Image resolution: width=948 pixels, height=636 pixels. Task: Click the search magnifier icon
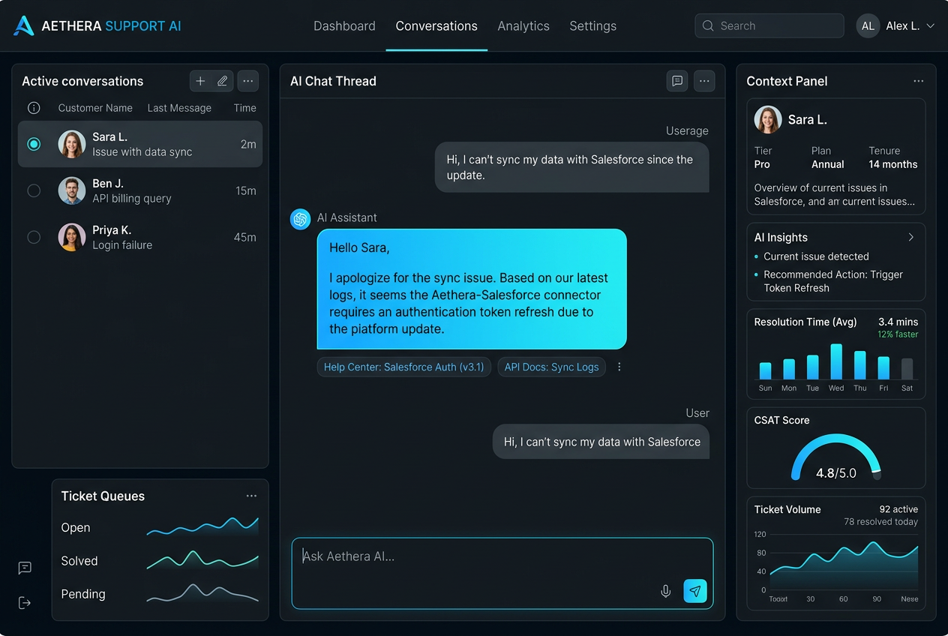(708, 25)
